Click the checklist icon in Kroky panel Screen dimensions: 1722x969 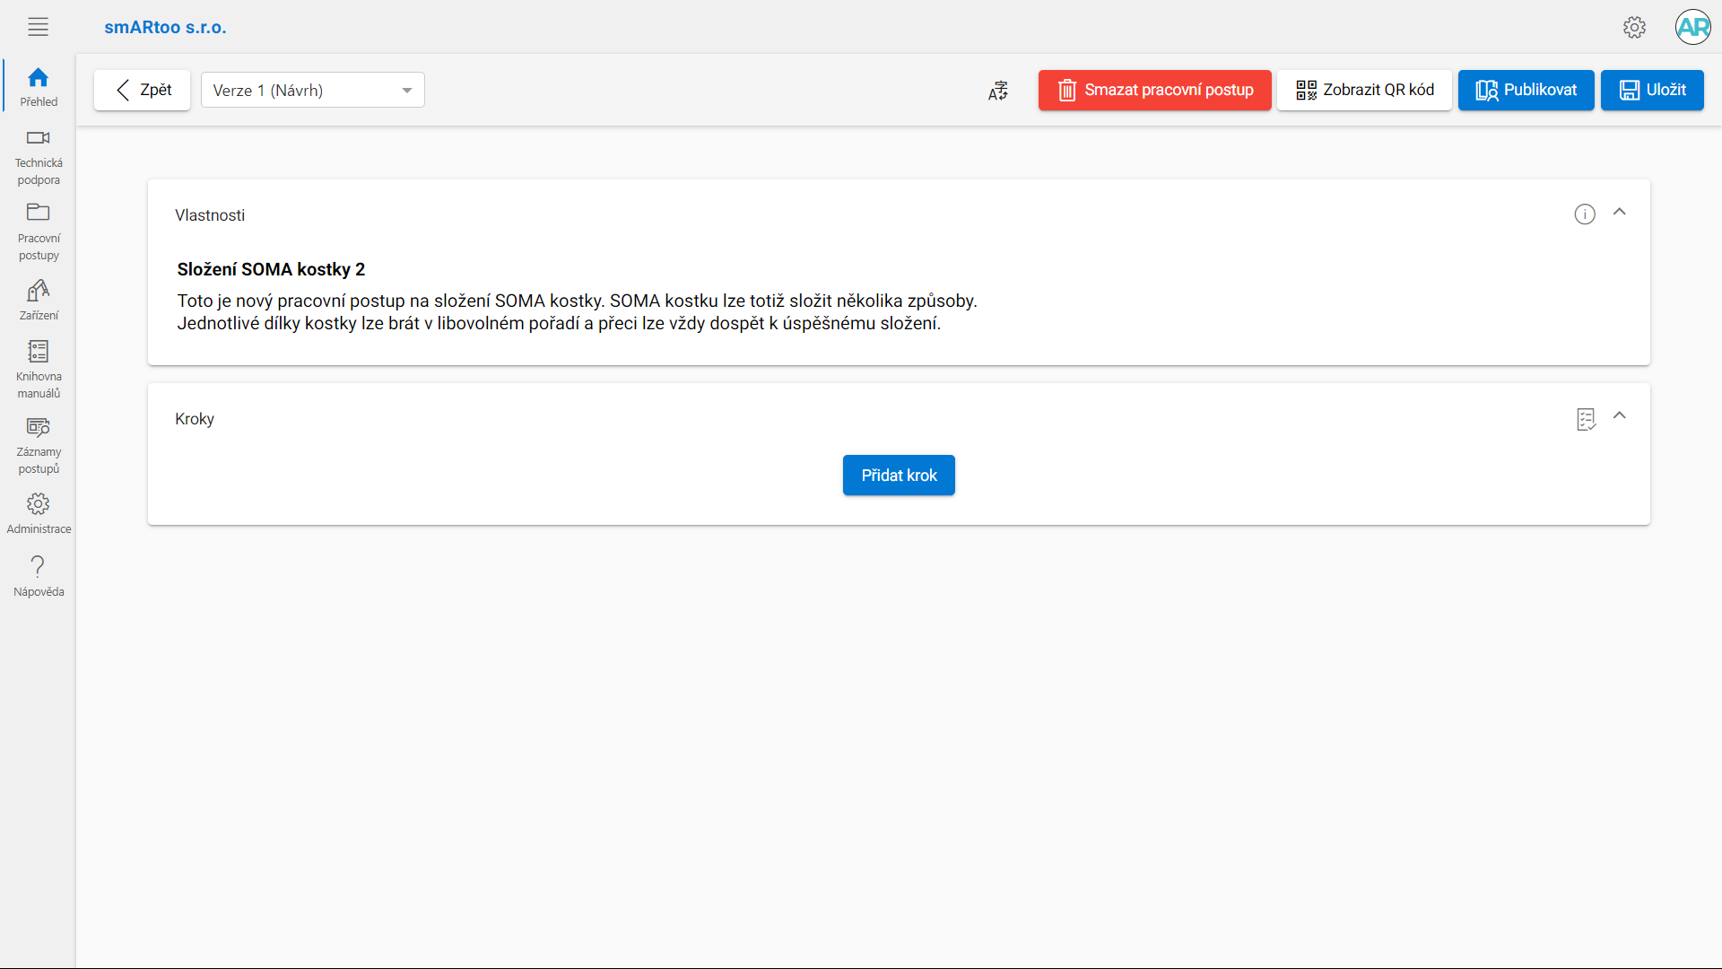click(1586, 419)
